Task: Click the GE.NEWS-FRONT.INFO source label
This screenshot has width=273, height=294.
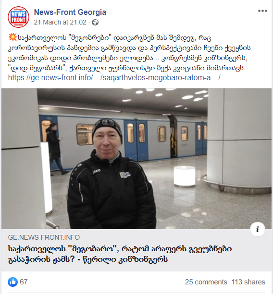Action: click(x=44, y=237)
